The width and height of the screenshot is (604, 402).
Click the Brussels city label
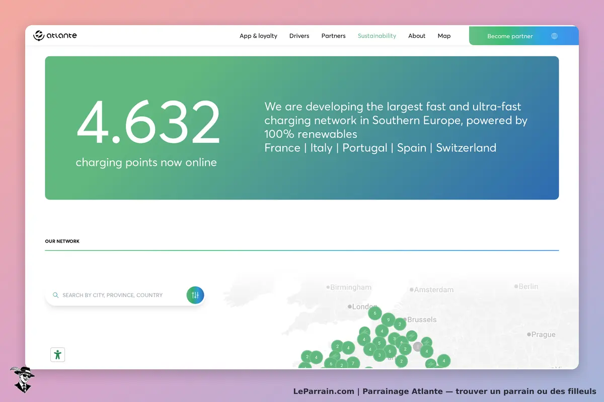pos(422,320)
